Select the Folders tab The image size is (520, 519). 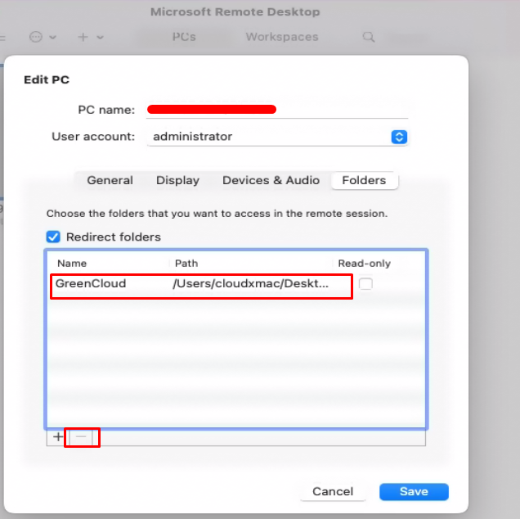pyautogui.click(x=364, y=180)
